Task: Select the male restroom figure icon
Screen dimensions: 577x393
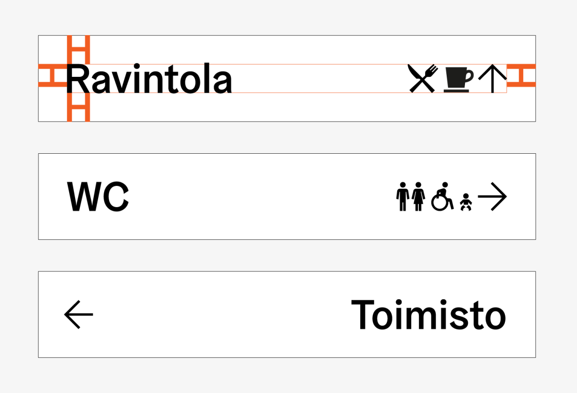Action: [402, 196]
